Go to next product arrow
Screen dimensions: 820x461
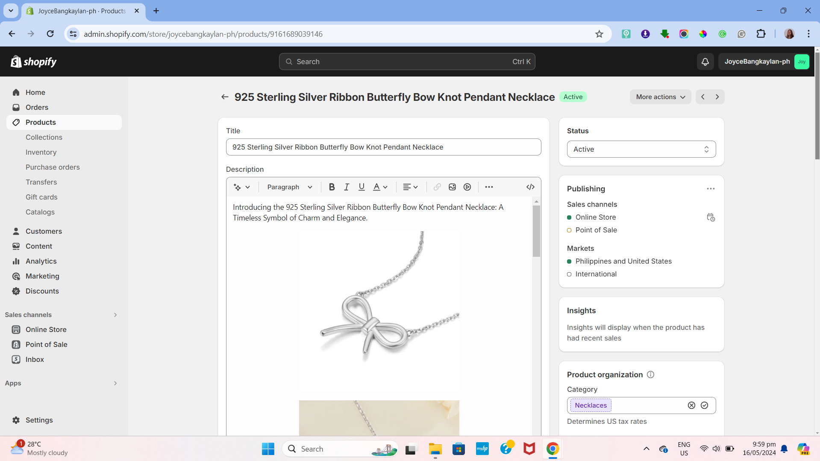tap(717, 97)
